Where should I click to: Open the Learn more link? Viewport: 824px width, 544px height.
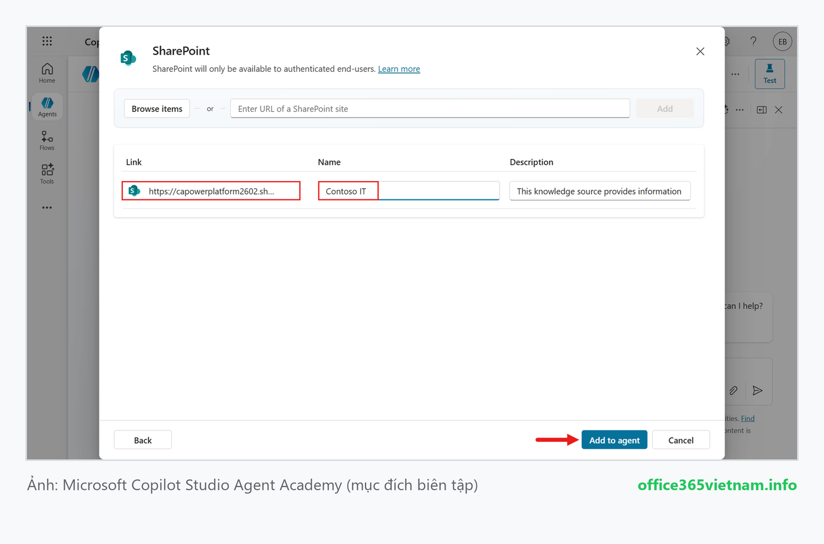point(399,69)
